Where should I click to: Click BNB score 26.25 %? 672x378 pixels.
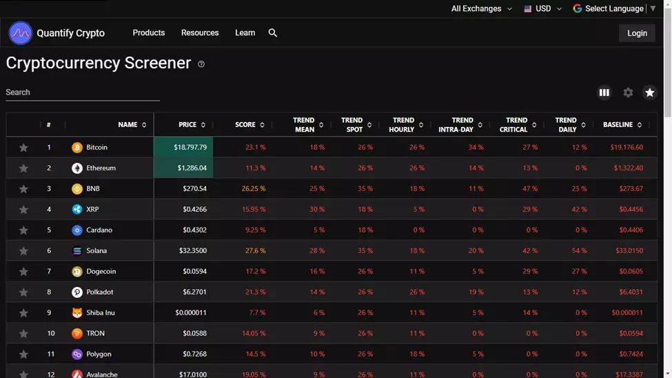coord(253,188)
